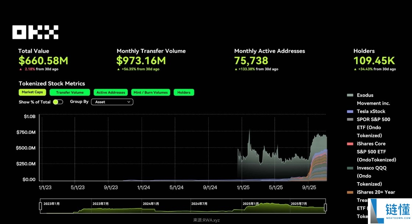The width and height of the screenshot is (412, 224).
Task: Switch to the Active Addresses tab
Action: (x=111, y=93)
